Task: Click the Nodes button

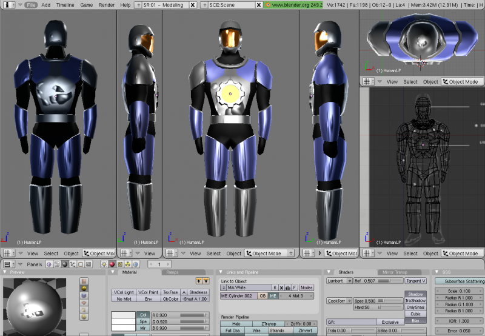Action: [x=307, y=287]
